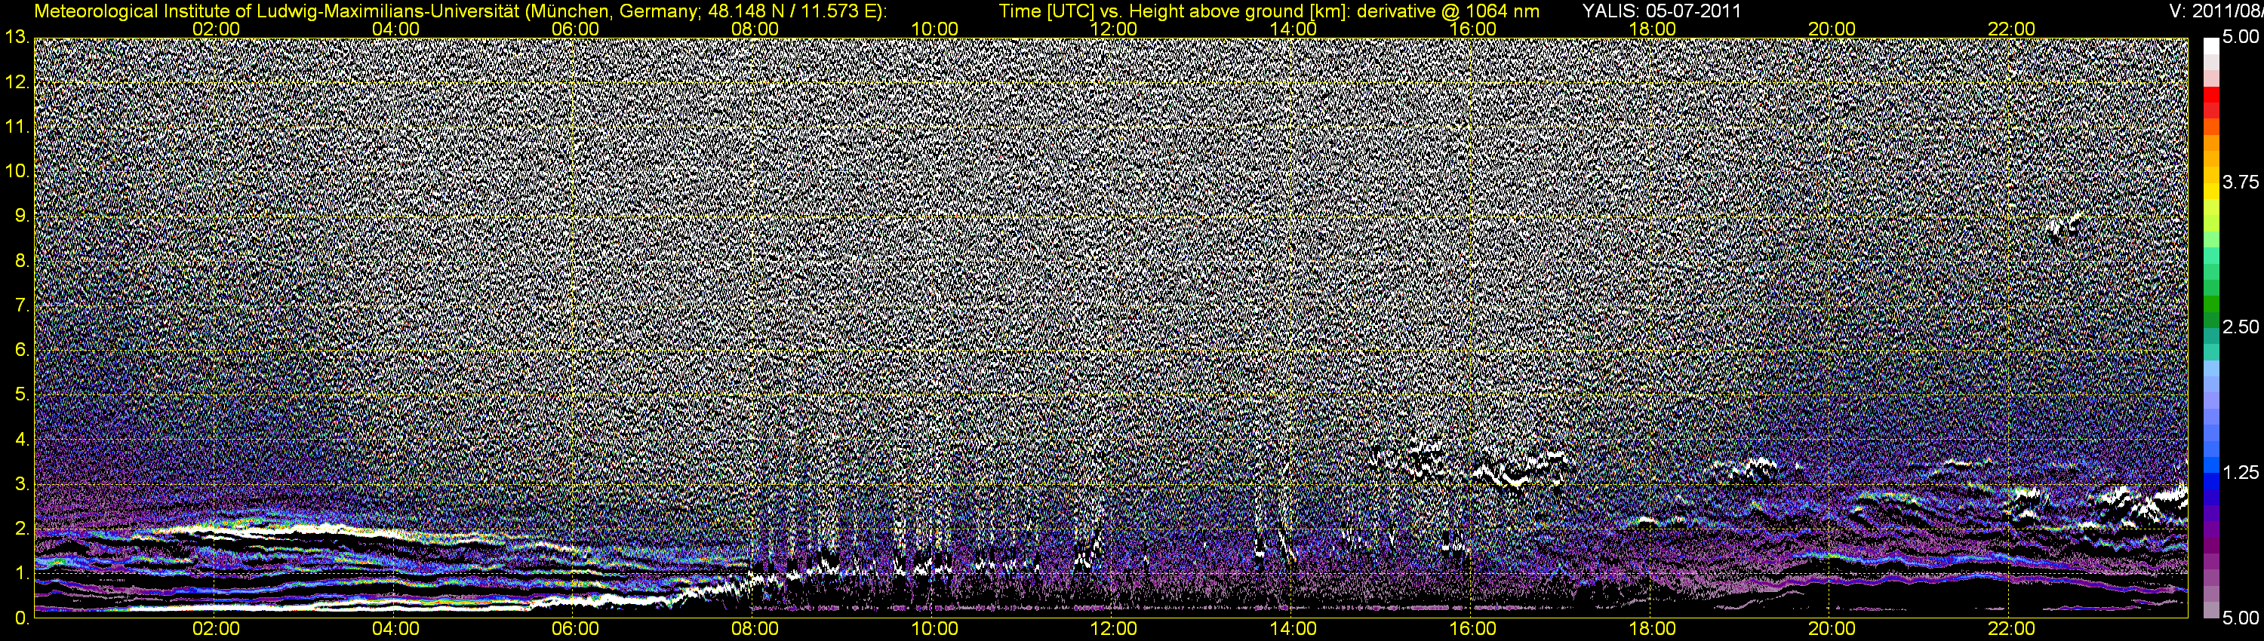This screenshot has height=641, width=2264.
Task: Pick the 0 km height axis label
Action: [22, 618]
